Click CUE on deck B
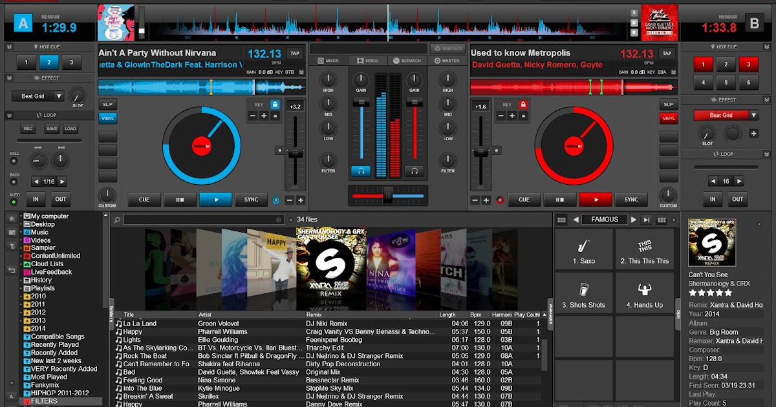Image resolution: width=776 pixels, height=407 pixels. point(524,200)
